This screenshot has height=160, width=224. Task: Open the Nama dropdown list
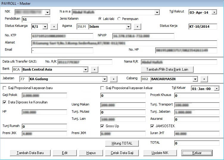157,13
